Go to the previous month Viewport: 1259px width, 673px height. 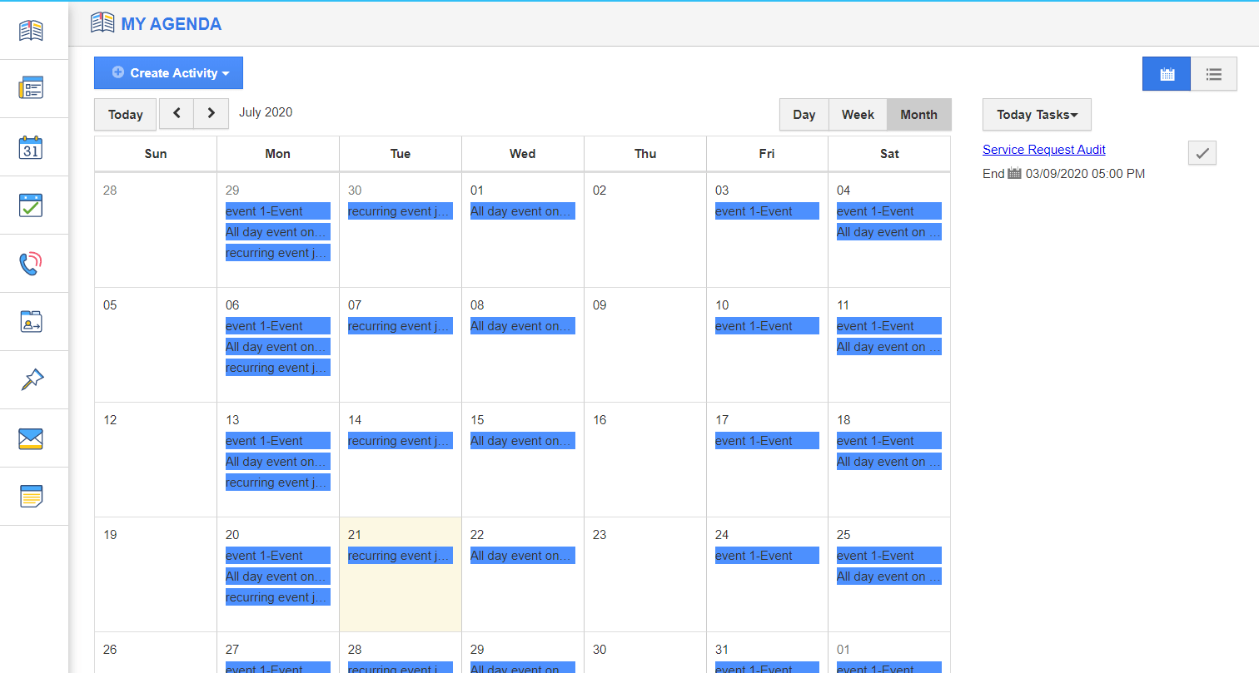pos(177,113)
